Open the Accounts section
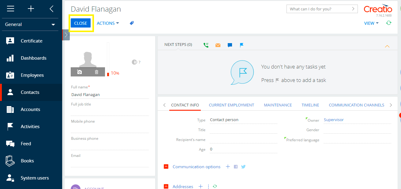Screen dimensions: 401x189 pos(31,109)
